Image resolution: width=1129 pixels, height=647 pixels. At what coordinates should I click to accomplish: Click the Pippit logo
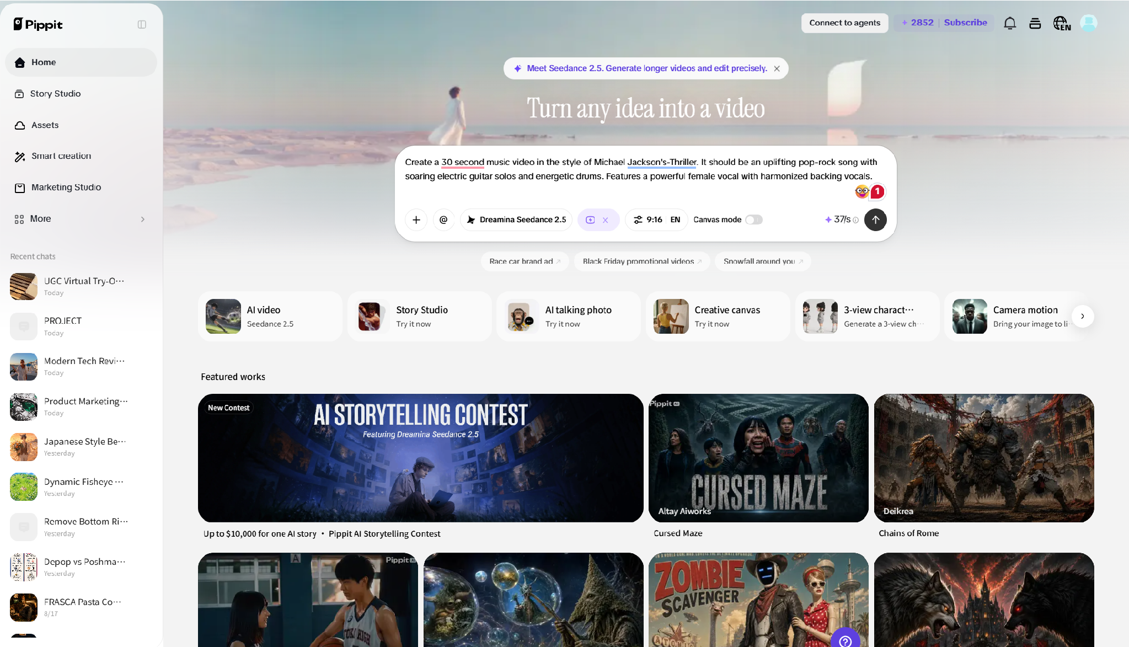pos(38,24)
